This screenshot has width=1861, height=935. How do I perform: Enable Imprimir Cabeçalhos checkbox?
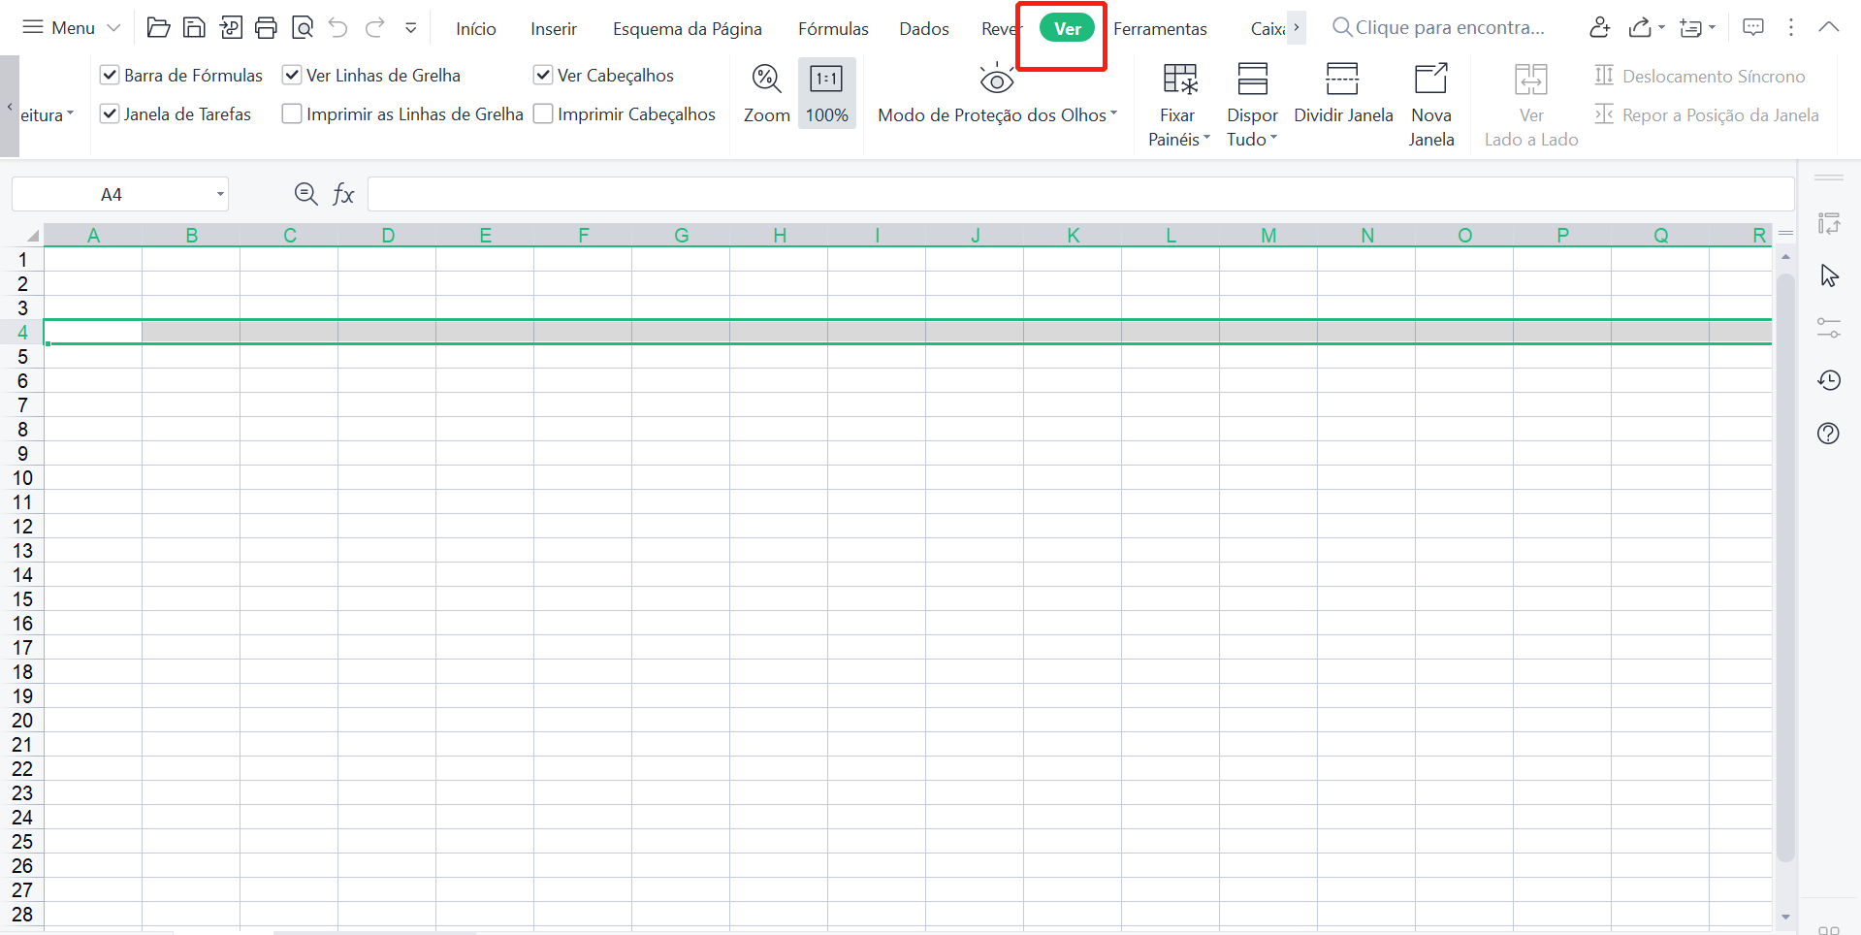(543, 114)
